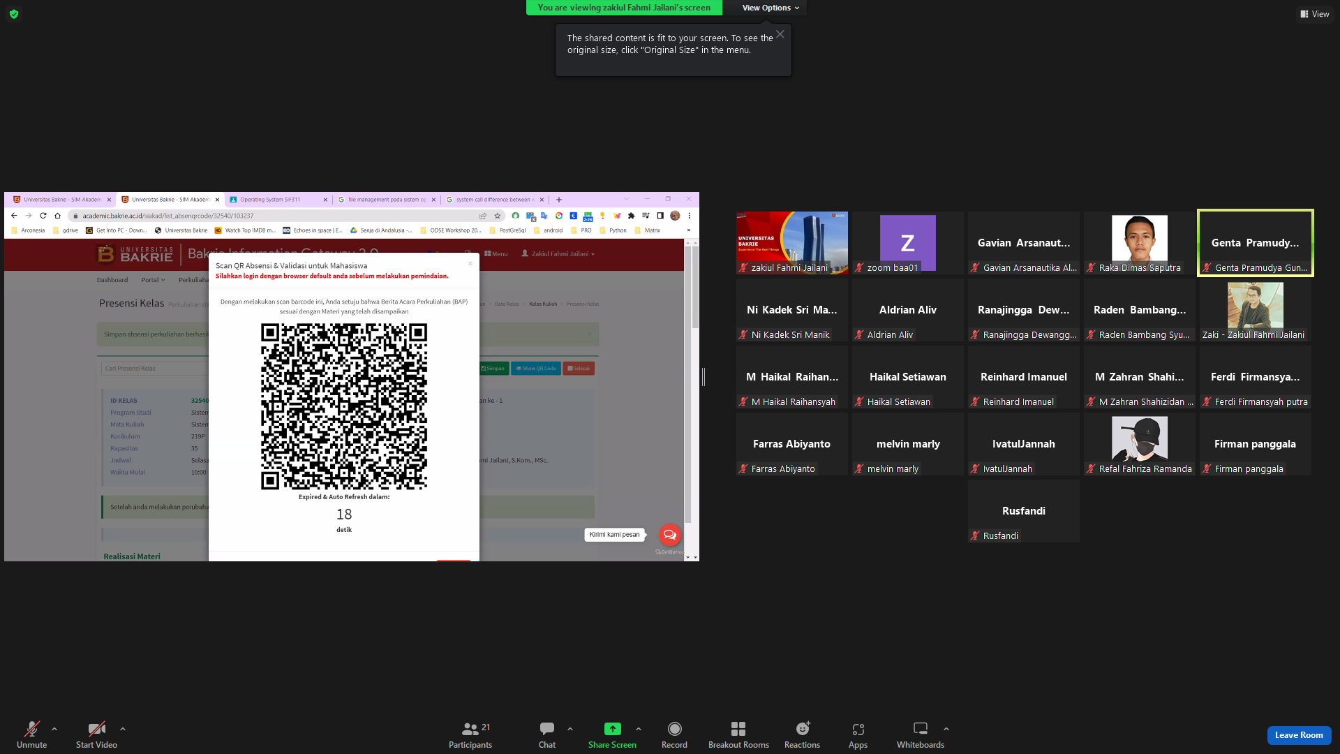Click the green Share Screen button
1340x754 pixels.
(x=612, y=734)
